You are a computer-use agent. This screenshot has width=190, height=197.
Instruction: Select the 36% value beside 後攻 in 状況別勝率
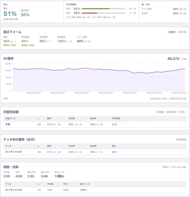[77, 13]
